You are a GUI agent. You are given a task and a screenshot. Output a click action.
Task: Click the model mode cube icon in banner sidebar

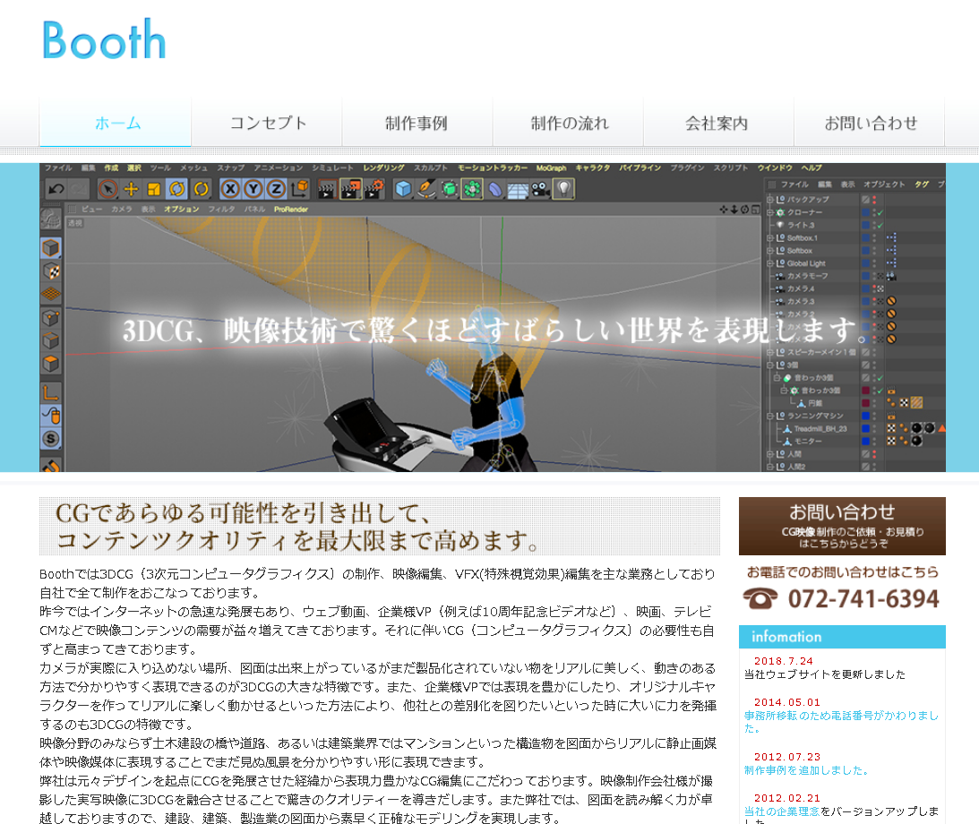click(50, 248)
